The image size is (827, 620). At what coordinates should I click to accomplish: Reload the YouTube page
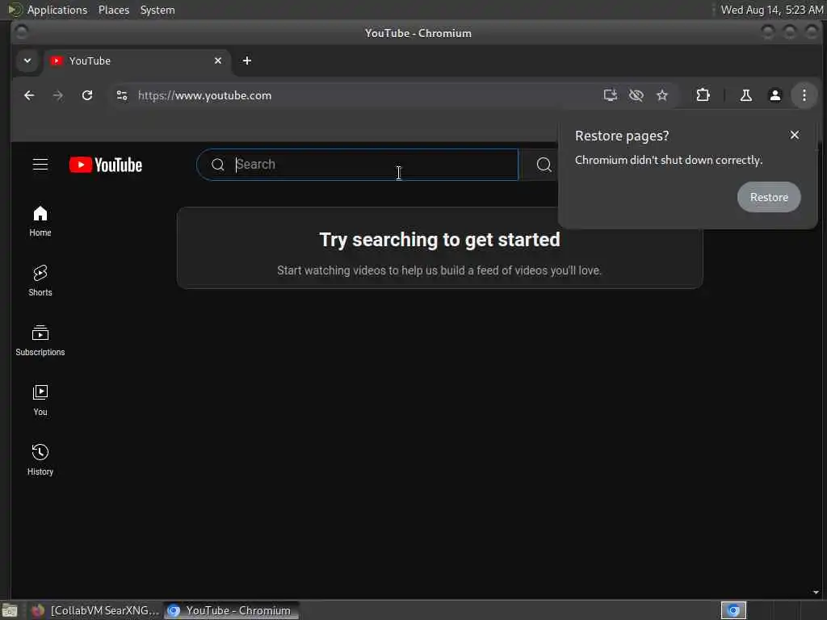coord(87,95)
